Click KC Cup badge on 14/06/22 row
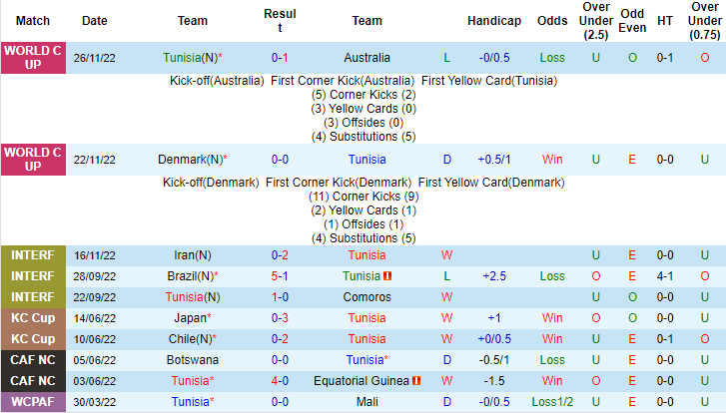 tap(33, 318)
